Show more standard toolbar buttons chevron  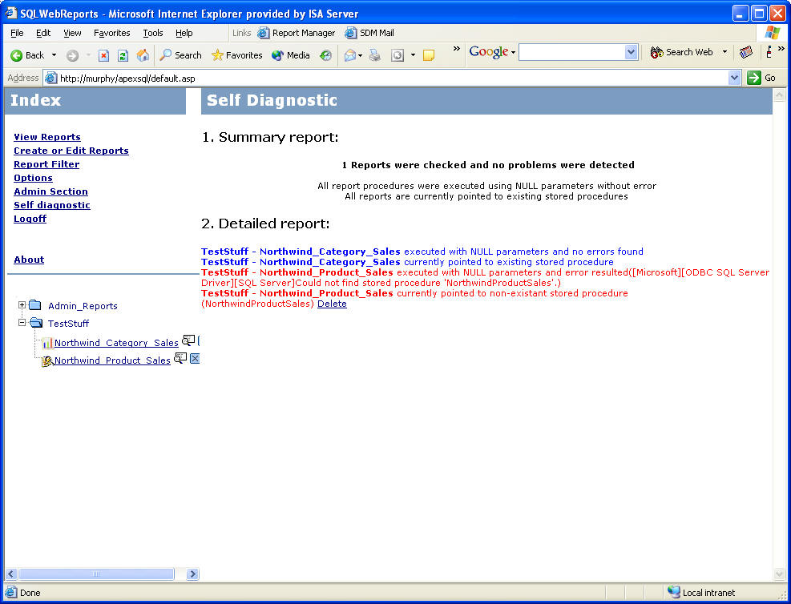click(x=457, y=49)
